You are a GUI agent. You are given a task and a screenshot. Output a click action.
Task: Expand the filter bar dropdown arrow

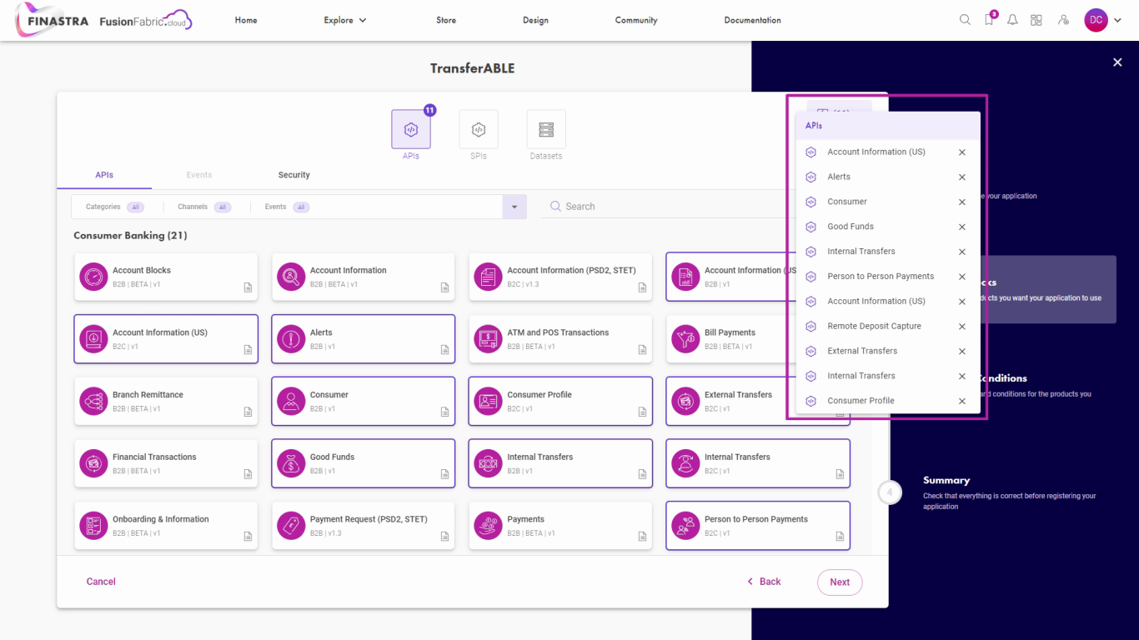[514, 207]
